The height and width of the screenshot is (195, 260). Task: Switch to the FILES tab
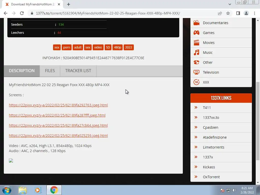(x=50, y=71)
